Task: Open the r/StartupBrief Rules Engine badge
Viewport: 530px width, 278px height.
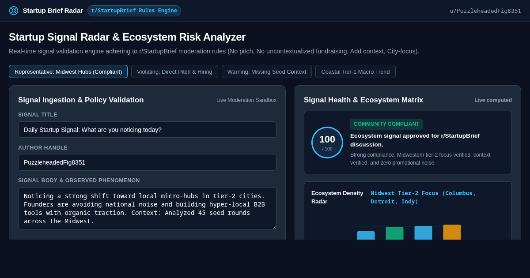Action: (134, 11)
